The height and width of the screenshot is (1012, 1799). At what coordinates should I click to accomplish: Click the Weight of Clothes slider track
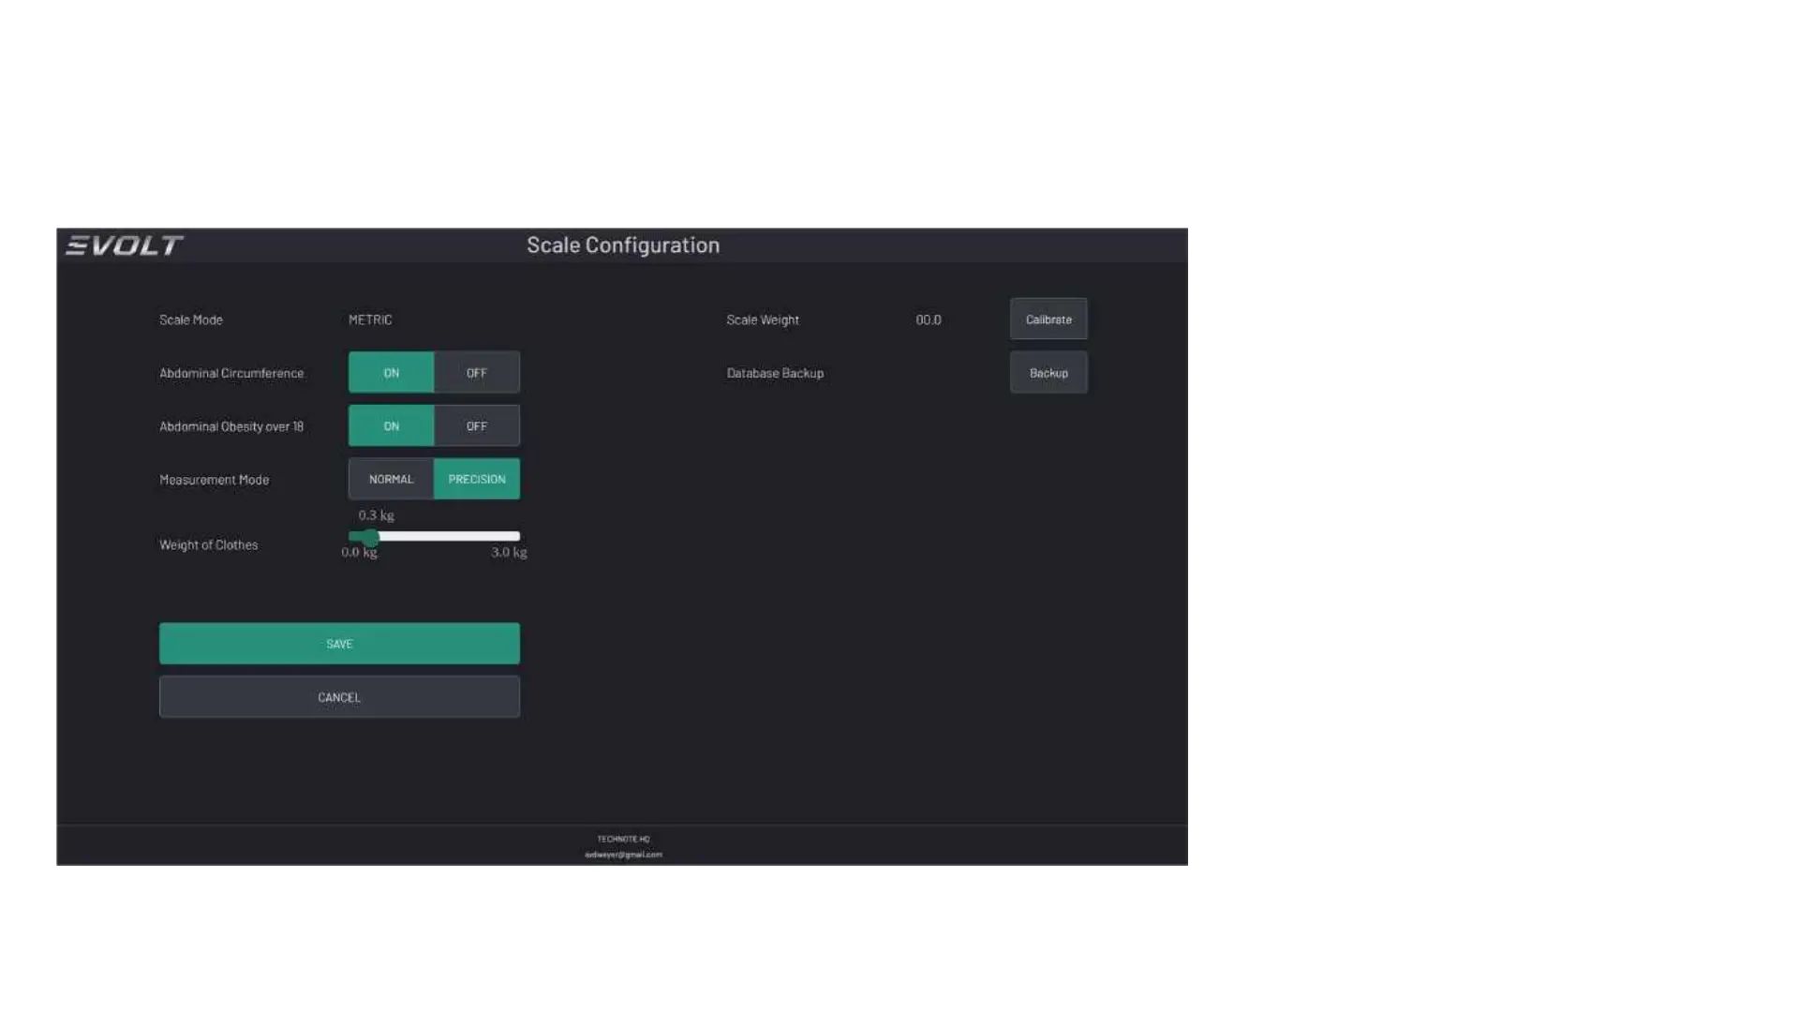point(434,536)
